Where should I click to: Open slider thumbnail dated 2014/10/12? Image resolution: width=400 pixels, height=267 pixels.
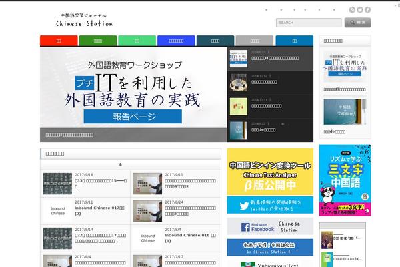point(239,83)
